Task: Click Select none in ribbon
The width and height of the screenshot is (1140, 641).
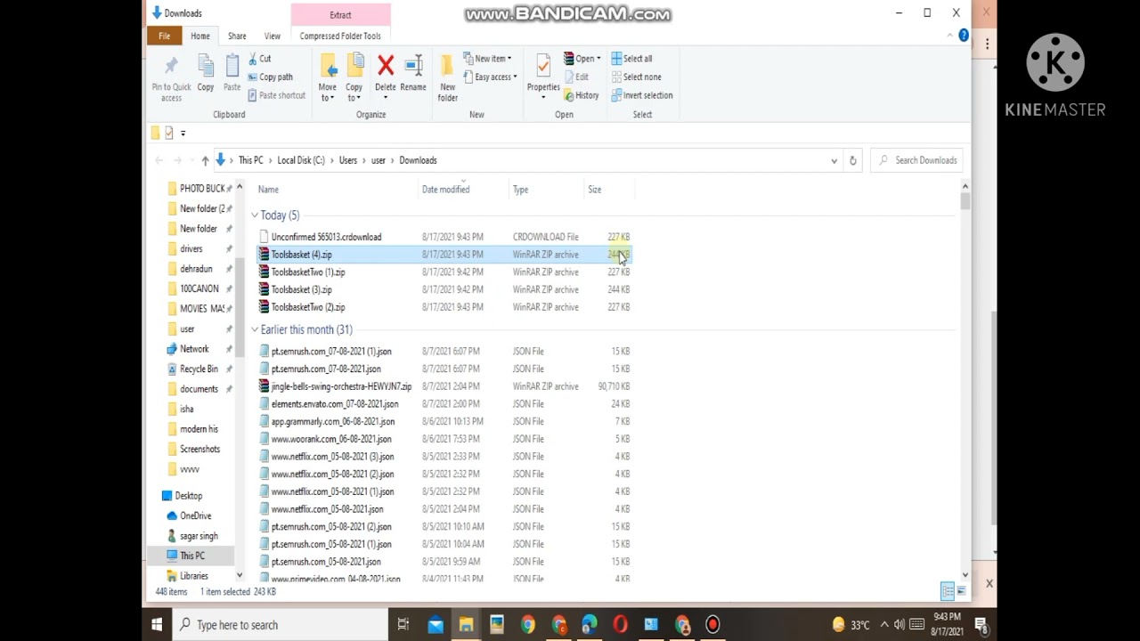Action: click(x=636, y=77)
